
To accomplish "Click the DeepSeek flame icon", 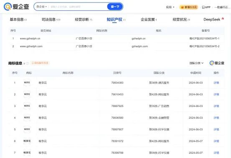I will [x=223, y=19].
